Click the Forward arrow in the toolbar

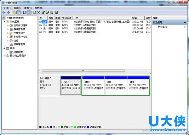8,12
